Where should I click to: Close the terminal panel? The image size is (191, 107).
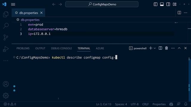coord(185,48)
